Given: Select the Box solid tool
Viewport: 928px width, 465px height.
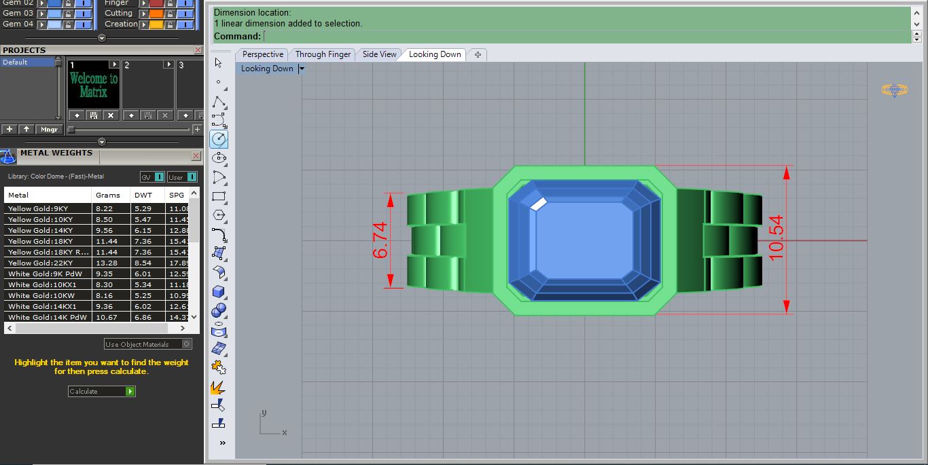Looking at the screenshot, I should (x=219, y=292).
